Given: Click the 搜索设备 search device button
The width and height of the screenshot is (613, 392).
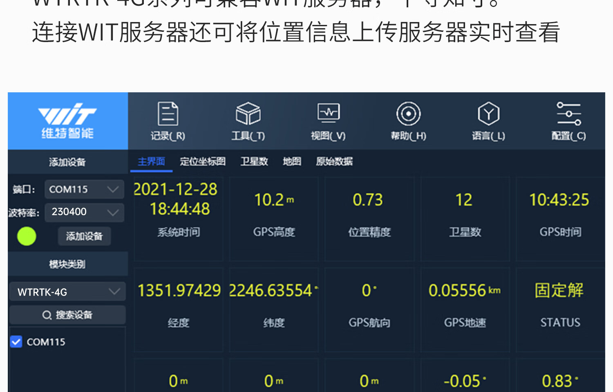Looking at the screenshot, I should tap(67, 315).
